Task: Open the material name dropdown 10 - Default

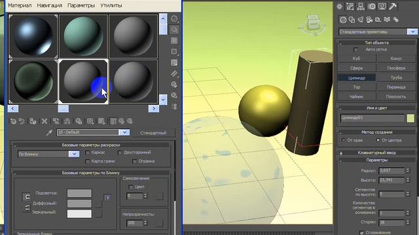Action: click(x=124, y=133)
